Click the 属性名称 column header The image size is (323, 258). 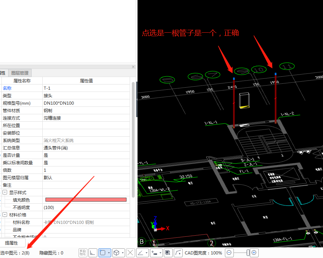(x=22, y=81)
